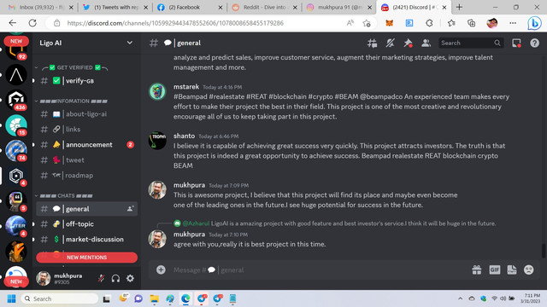This screenshot has height=307, width=547.
Task: Open the sticker picker icon
Action: 512,269
